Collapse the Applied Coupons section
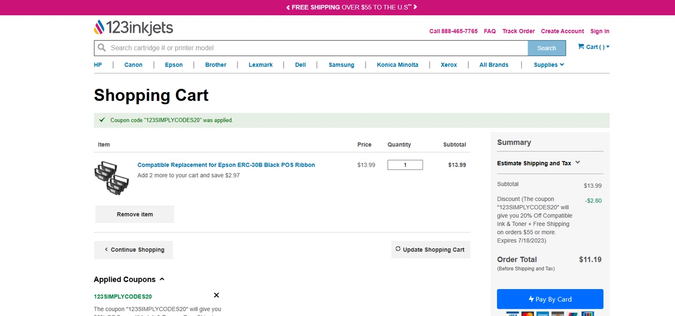The height and width of the screenshot is (316, 675). (129, 279)
